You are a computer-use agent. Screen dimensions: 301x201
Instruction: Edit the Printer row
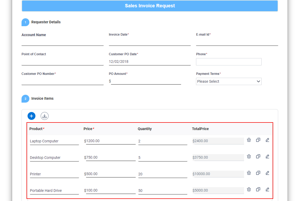(267, 173)
